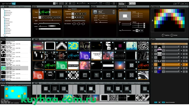Step to next visual with right arrow
This screenshot has height=106, width=189.
50,12
